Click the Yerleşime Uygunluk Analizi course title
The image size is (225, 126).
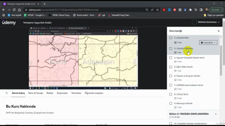(37, 22)
